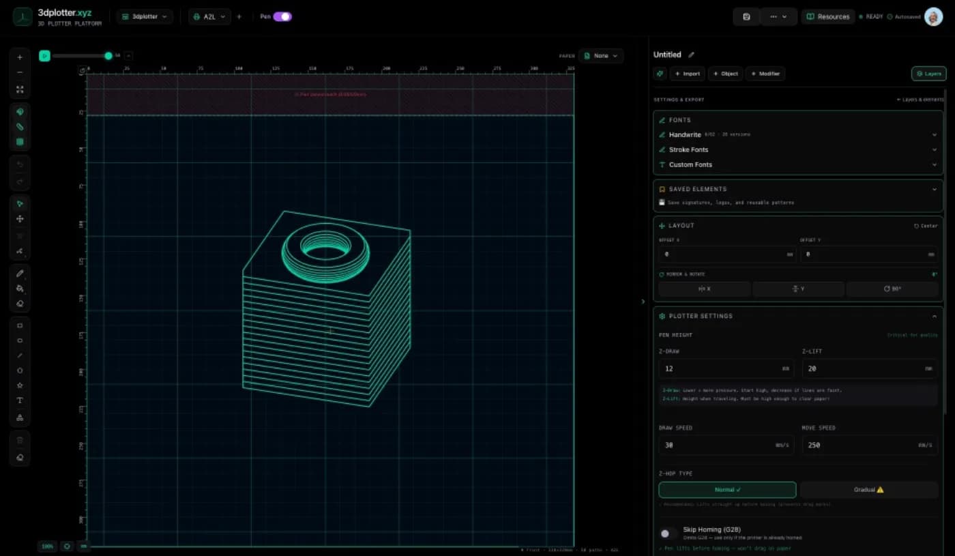Viewport: 955px width, 556px height.
Task: Select the ellipse shape tool
Action: tap(20, 340)
